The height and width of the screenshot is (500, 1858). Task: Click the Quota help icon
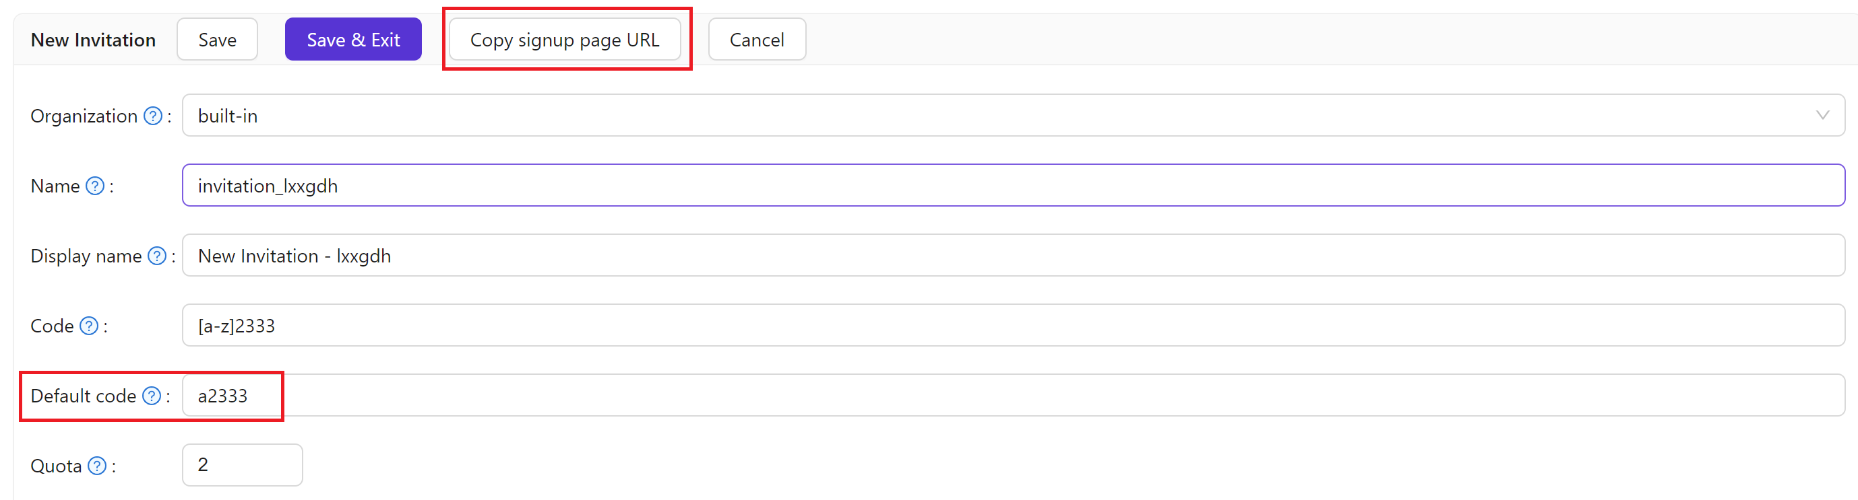[x=97, y=466]
